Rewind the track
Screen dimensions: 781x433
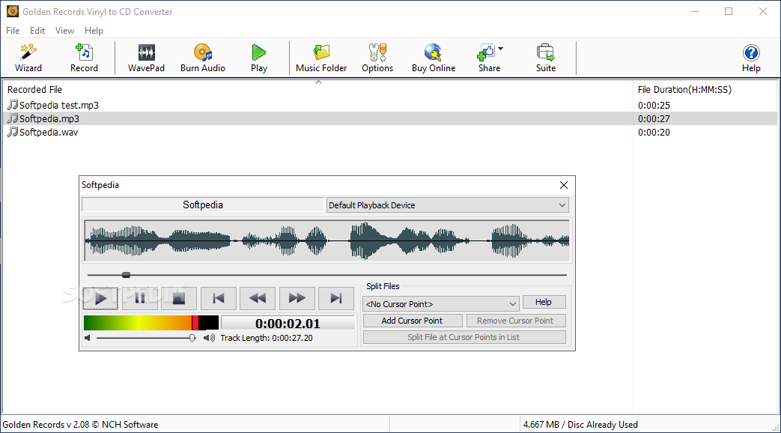258,298
